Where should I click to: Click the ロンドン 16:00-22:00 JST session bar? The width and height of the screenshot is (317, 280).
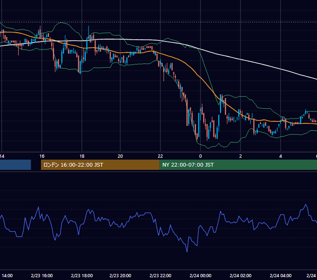pos(100,165)
